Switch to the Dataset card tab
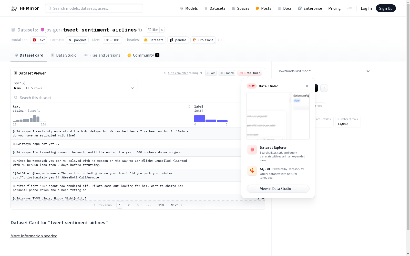Image resolution: width=410 pixels, height=256 pixels. pyautogui.click(x=29, y=55)
